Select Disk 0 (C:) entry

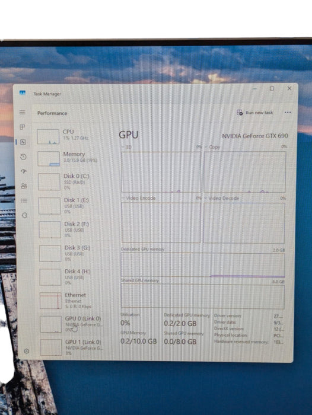[x=69, y=181]
